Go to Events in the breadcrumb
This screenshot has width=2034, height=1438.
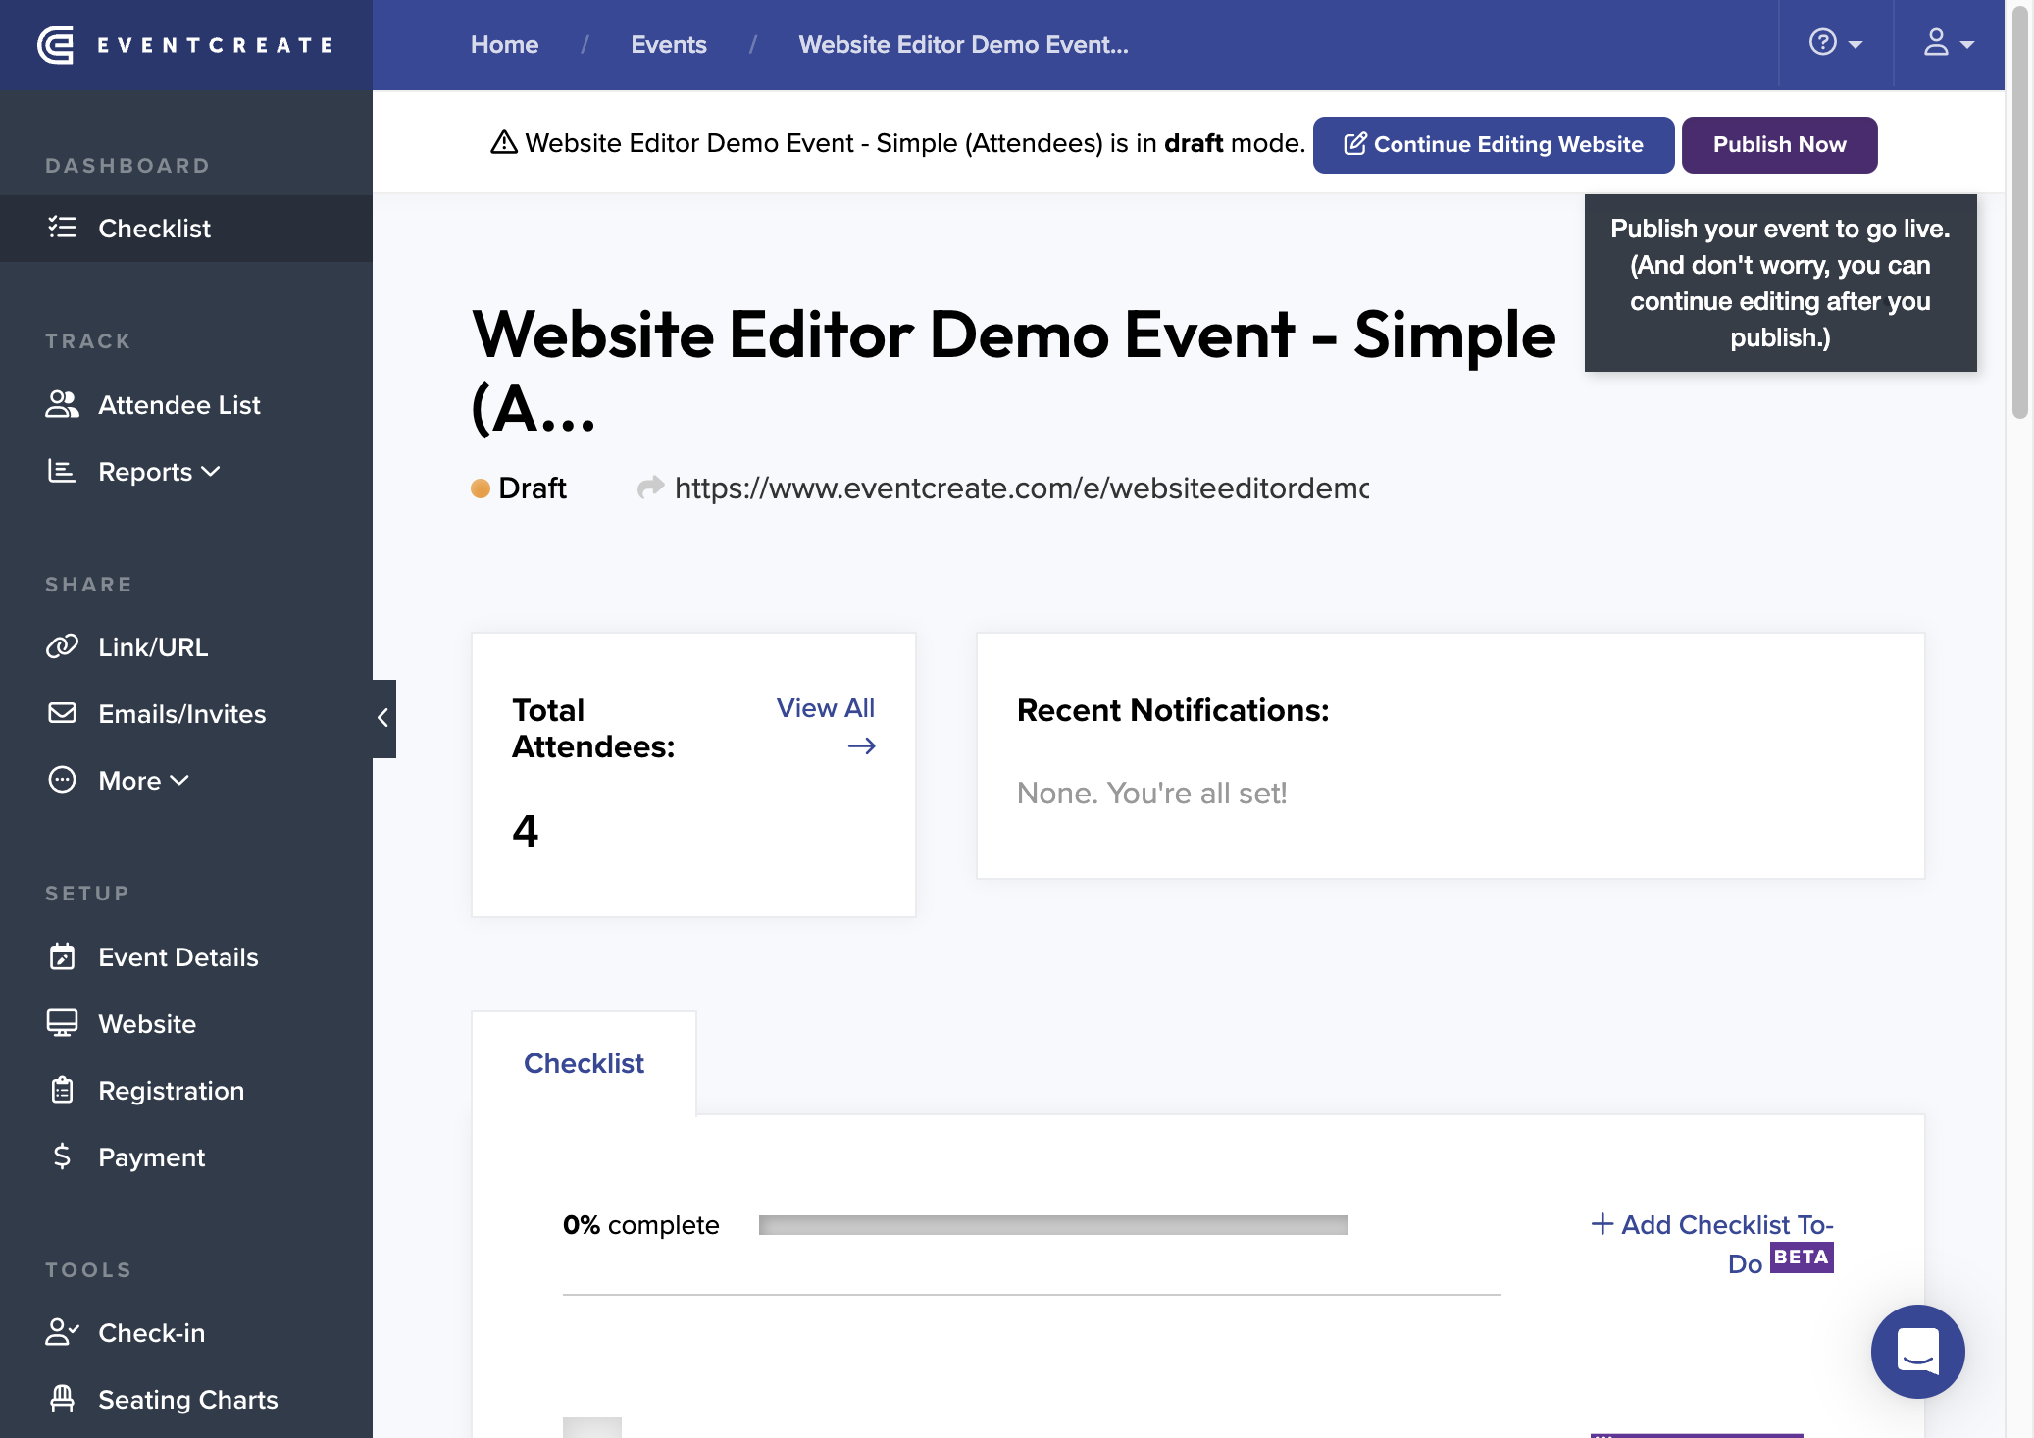(668, 45)
